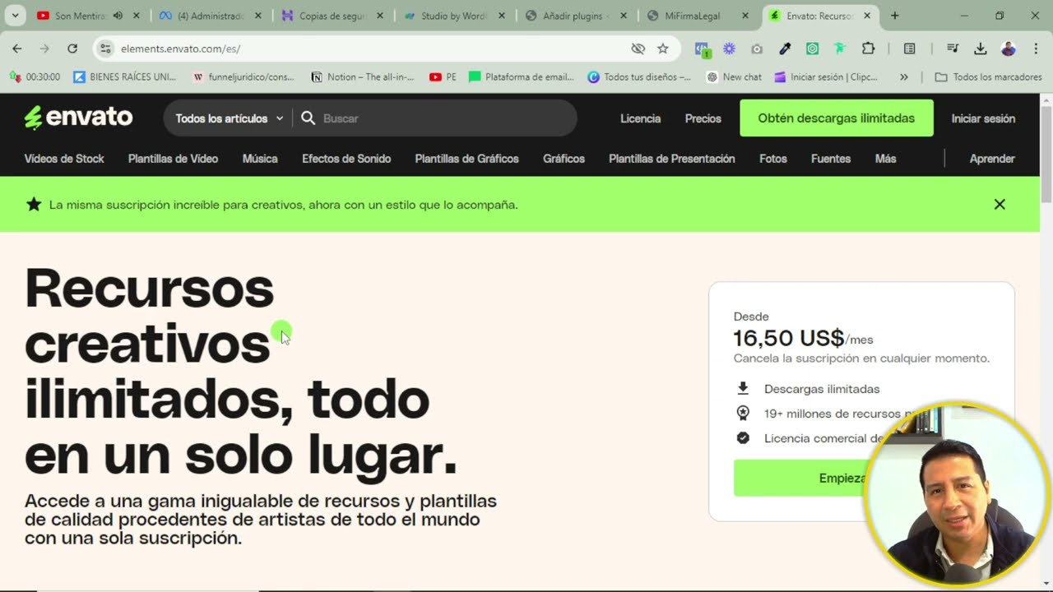Click the Descargas ilimitadas download icon

coord(743,388)
